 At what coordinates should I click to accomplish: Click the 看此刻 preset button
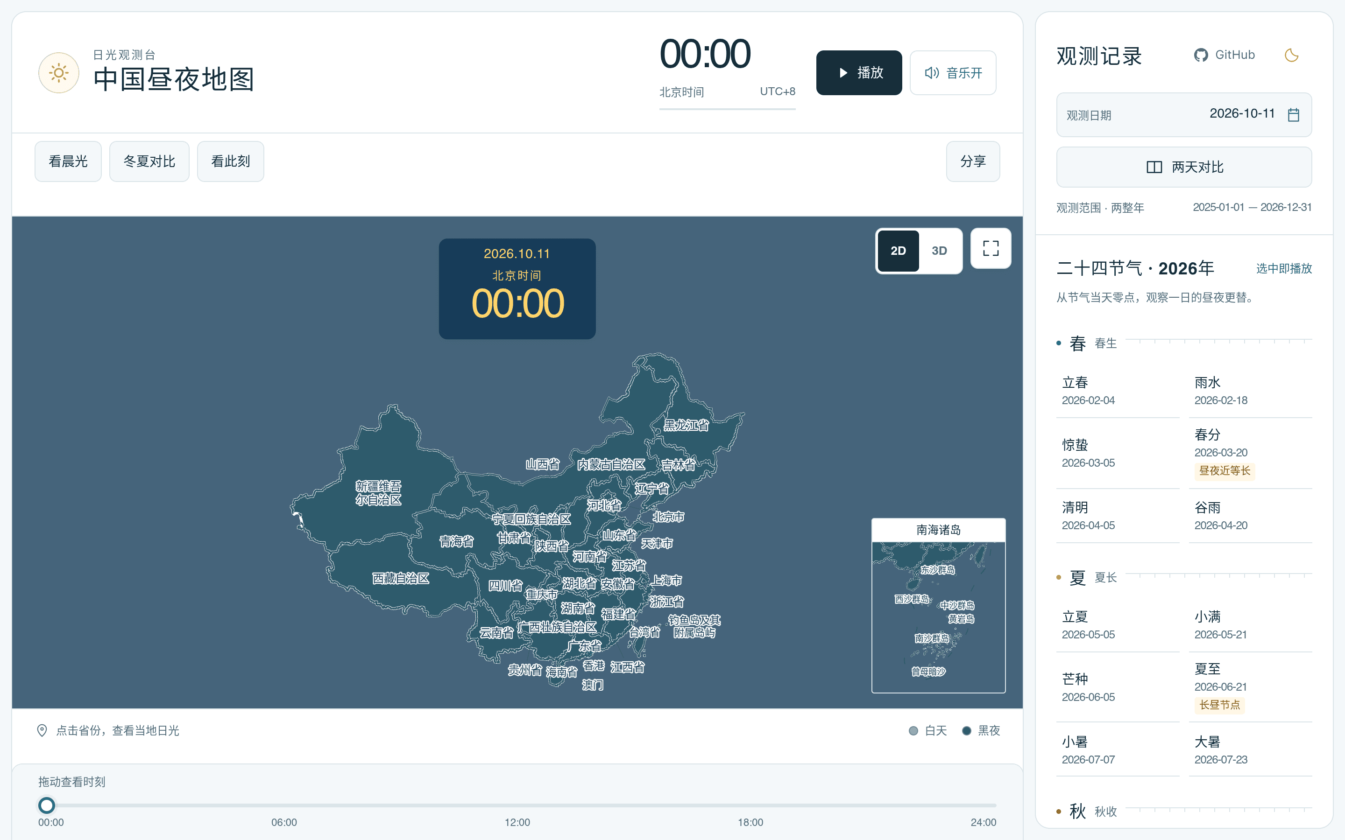point(231,161)
